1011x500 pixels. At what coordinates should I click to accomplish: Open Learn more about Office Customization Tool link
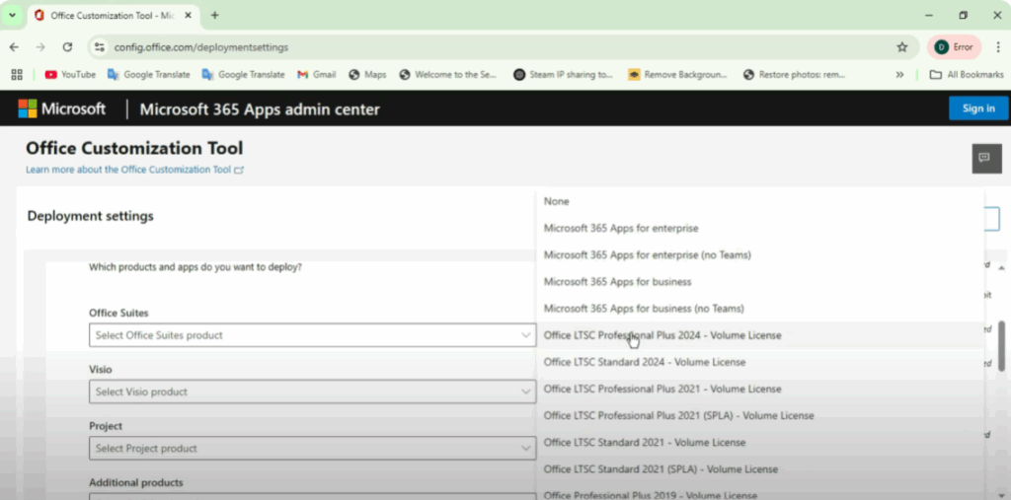(x=134, y=170)
